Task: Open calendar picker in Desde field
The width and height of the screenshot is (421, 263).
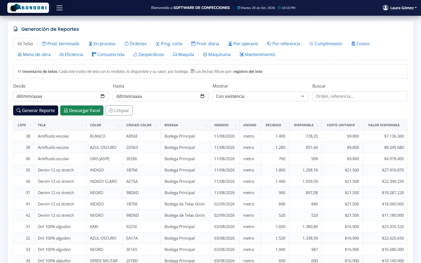Action: [103, 96]
